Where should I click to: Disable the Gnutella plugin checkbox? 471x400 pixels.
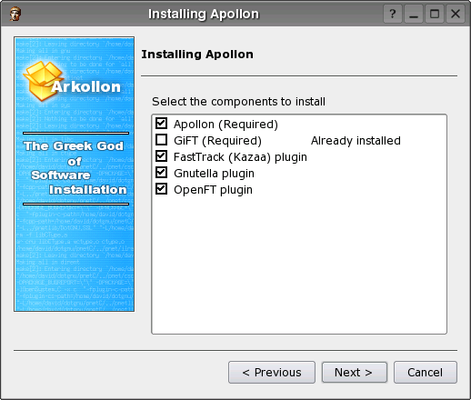coord(161,173)
